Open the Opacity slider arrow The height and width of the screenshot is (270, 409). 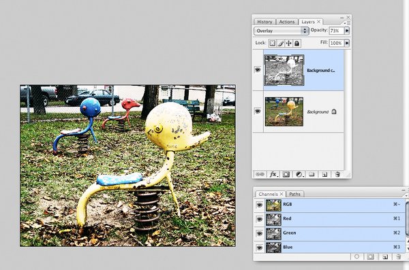point(347,31)
